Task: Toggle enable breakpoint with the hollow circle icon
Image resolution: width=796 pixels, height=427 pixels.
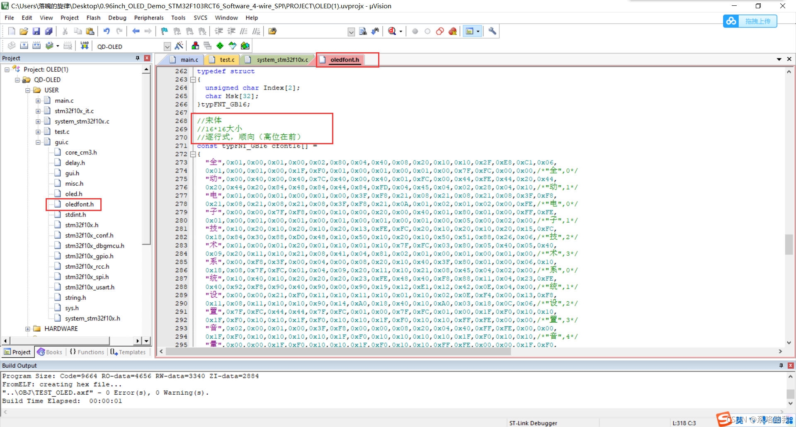Action: [x=427, y=31]
